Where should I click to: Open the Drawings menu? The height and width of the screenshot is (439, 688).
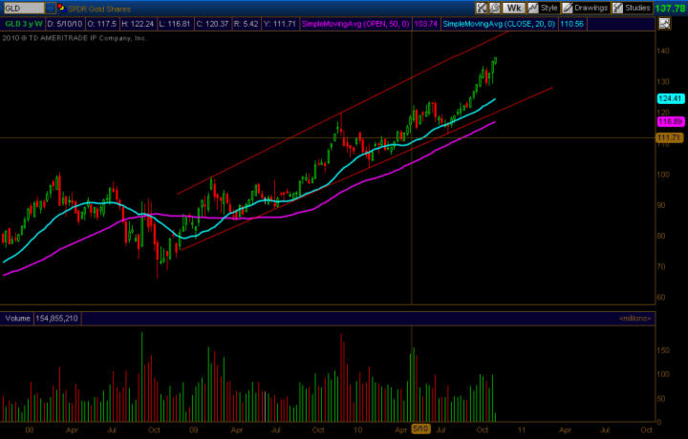(x=586, y=8)
